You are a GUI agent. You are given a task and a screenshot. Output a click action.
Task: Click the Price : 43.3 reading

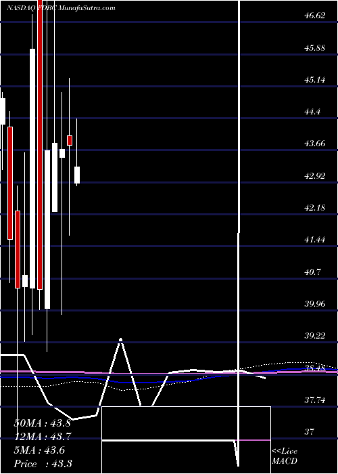(43, 464)
